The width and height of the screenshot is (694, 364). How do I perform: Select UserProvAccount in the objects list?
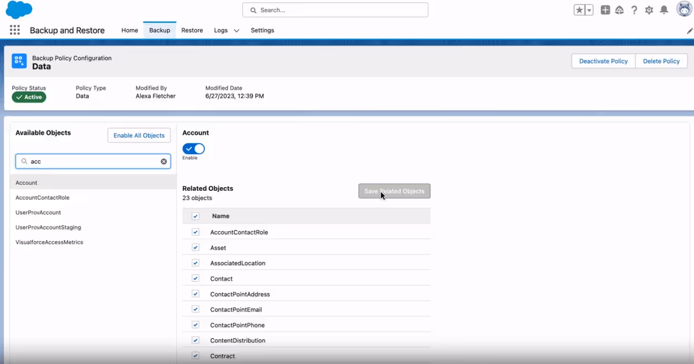tap(93, 213)
